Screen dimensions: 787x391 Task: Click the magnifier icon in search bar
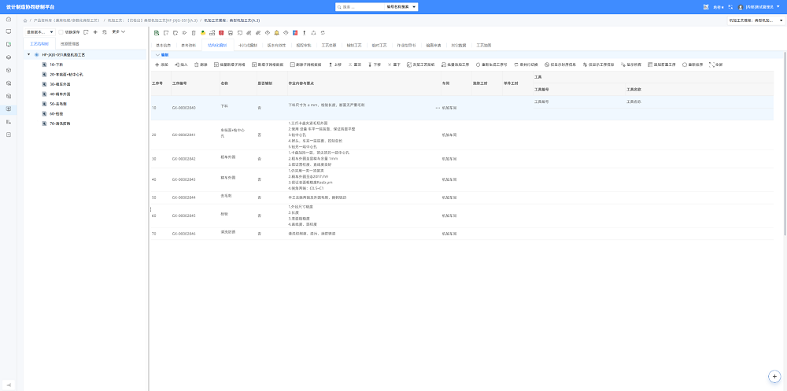pyautogui.click(x=340, y=7)
